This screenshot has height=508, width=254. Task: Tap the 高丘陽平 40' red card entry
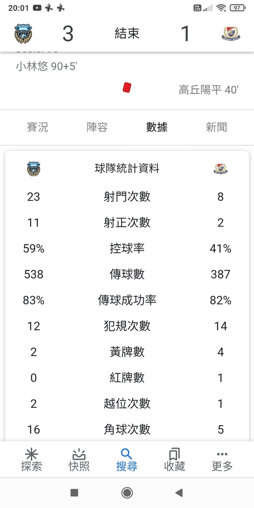click(x=209, y=89)
